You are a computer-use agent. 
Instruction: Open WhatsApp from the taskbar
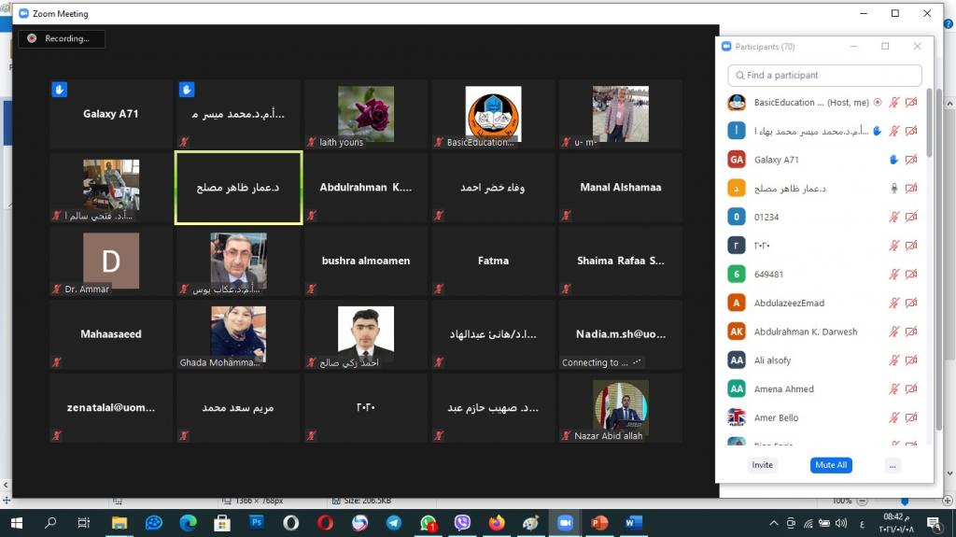(x=428, y=523)
